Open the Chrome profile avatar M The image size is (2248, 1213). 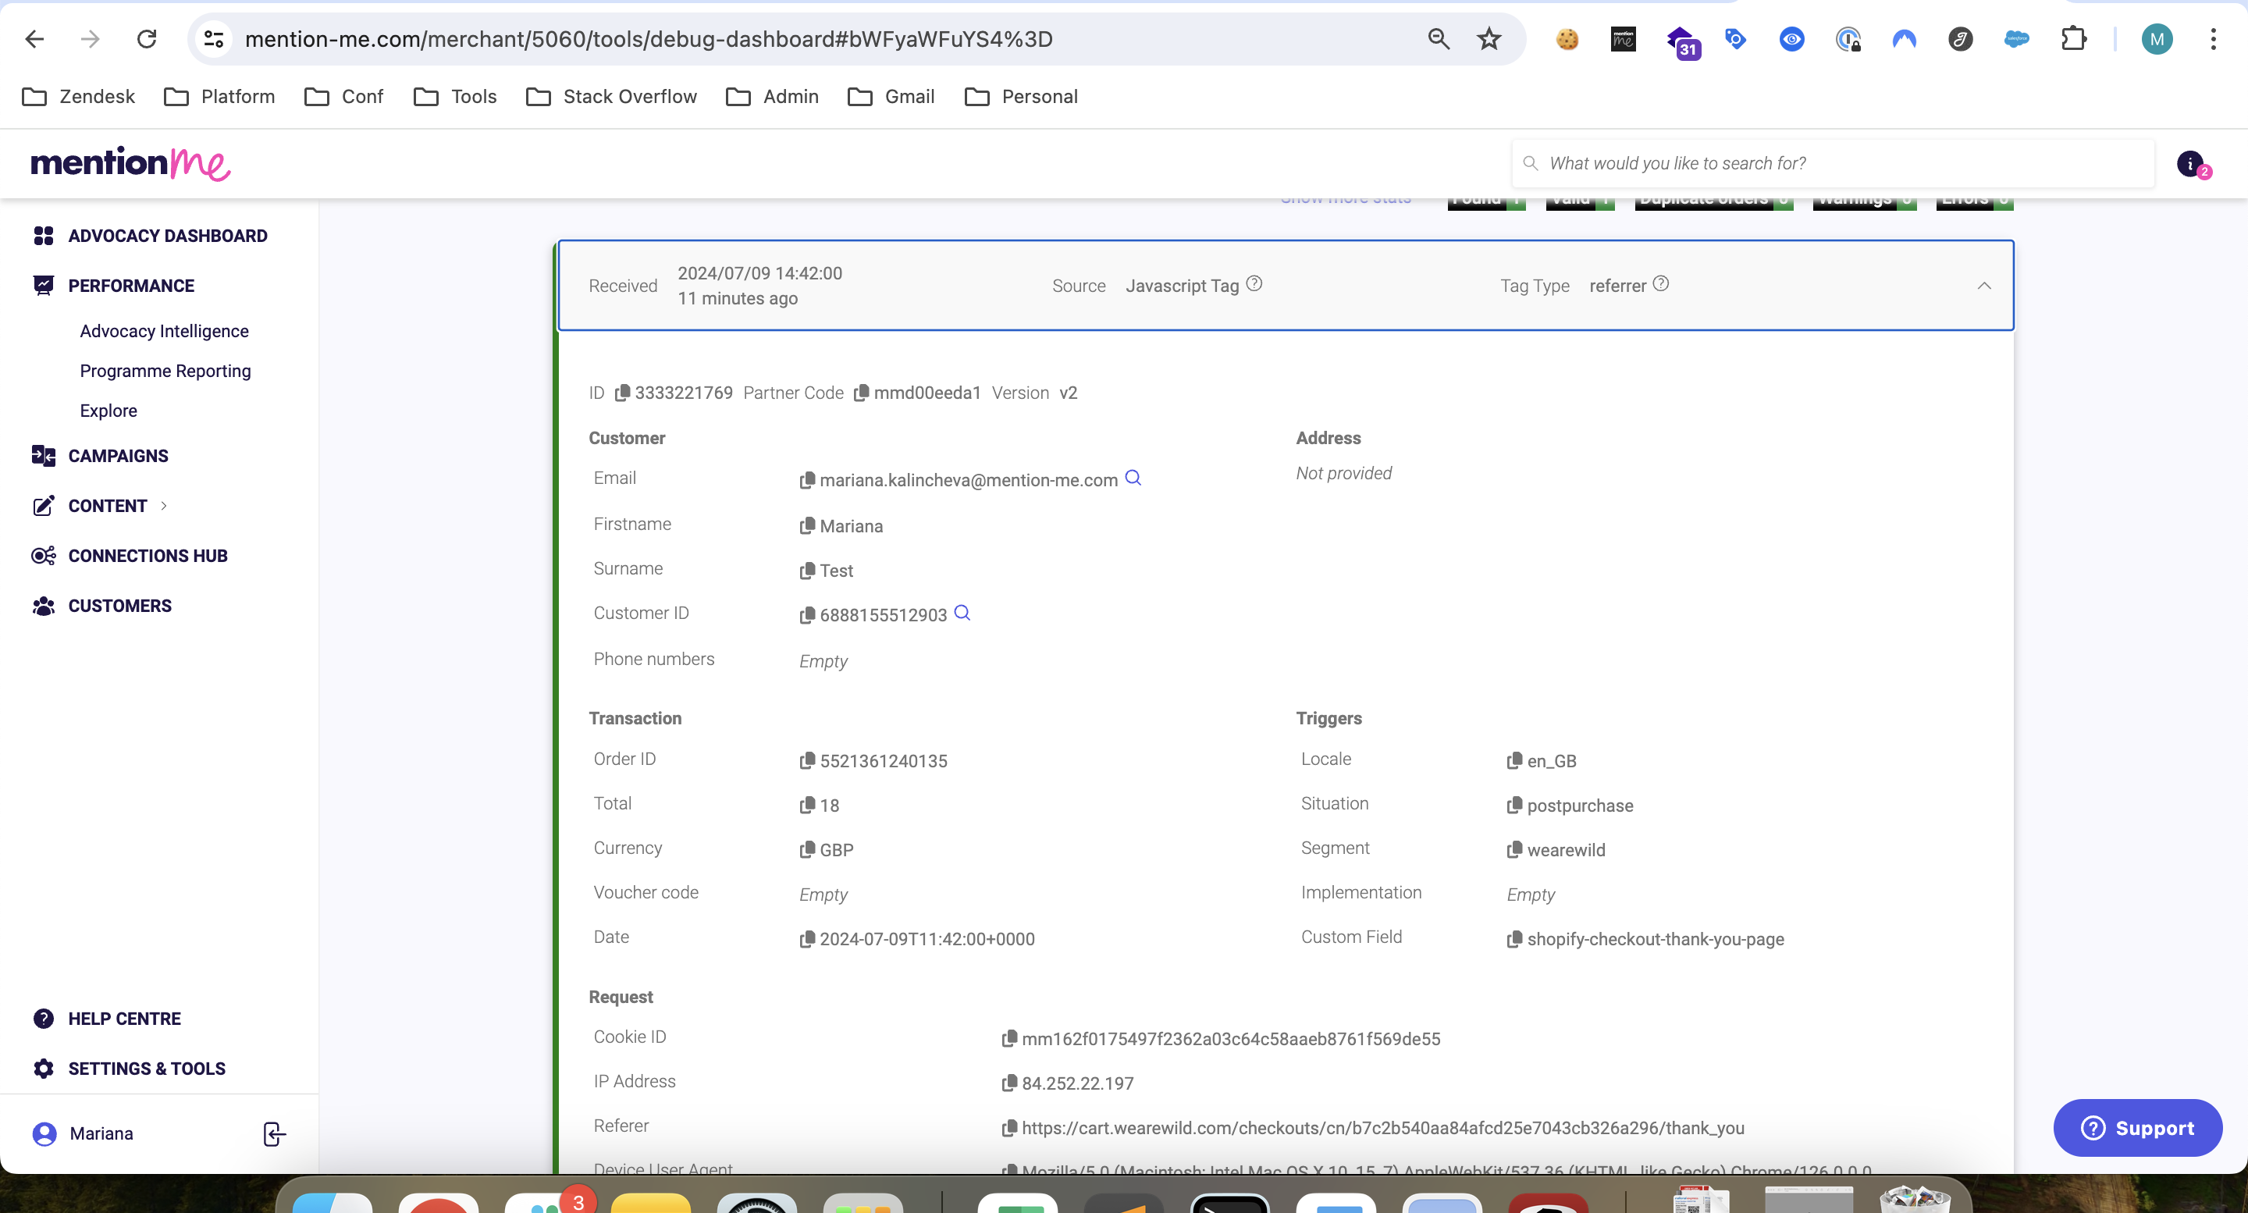2157,39
